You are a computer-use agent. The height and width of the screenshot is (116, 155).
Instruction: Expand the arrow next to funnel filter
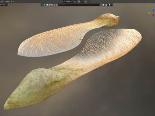(111, 5)
